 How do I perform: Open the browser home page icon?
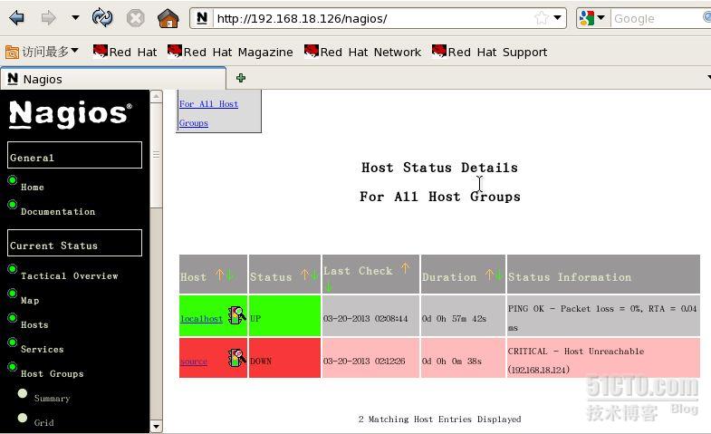coord(168,19)
